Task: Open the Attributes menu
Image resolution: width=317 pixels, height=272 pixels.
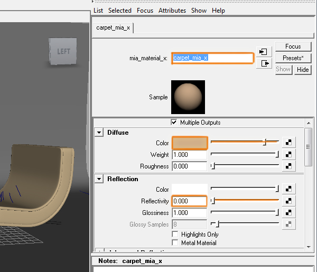Action: point(172,11)
